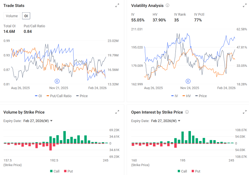Expand Volume by Strike Price chart

click(x=117, y=112)
